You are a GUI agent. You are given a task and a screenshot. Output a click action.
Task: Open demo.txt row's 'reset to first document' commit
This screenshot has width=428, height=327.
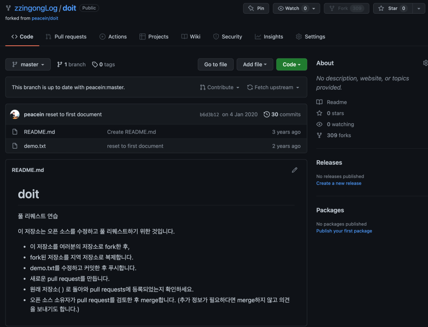135,146
